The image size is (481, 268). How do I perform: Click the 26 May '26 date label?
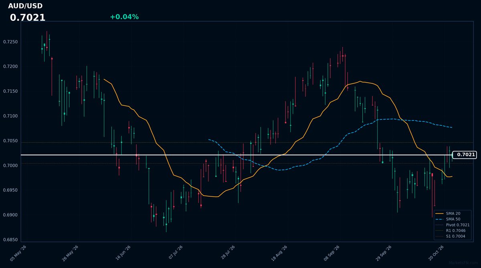coord(70,253)
